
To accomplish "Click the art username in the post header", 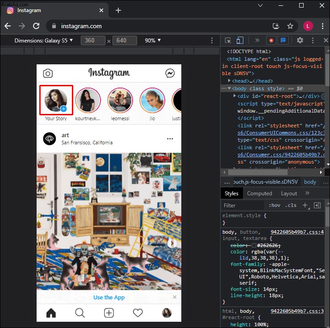I will pyautogui.click(x=65, y=135).
